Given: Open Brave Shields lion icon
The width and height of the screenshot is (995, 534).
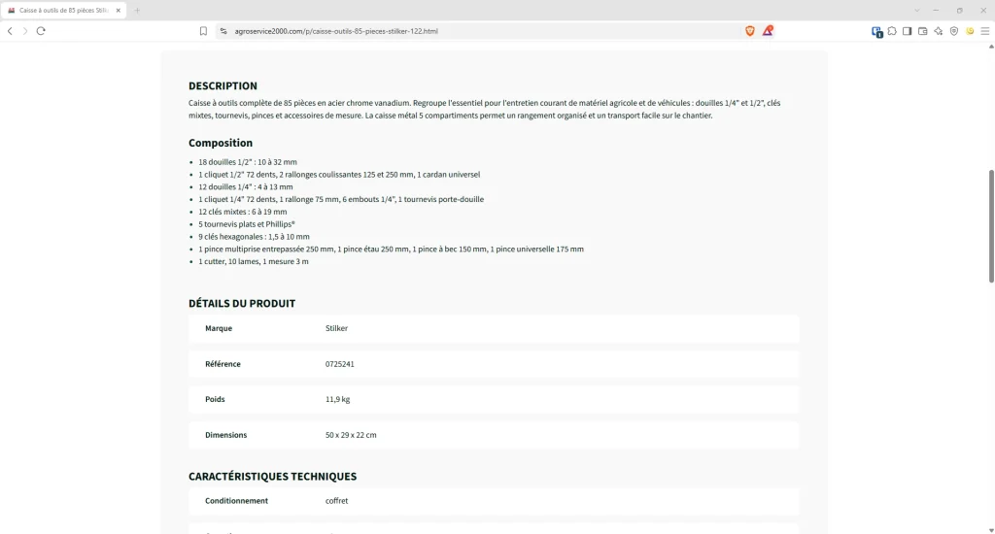Looking at the screenshot, I should pos(750,31).
